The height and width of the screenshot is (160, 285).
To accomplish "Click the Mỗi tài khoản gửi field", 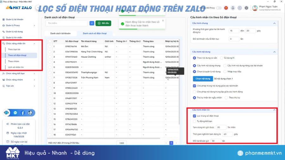I will point(216,141).
